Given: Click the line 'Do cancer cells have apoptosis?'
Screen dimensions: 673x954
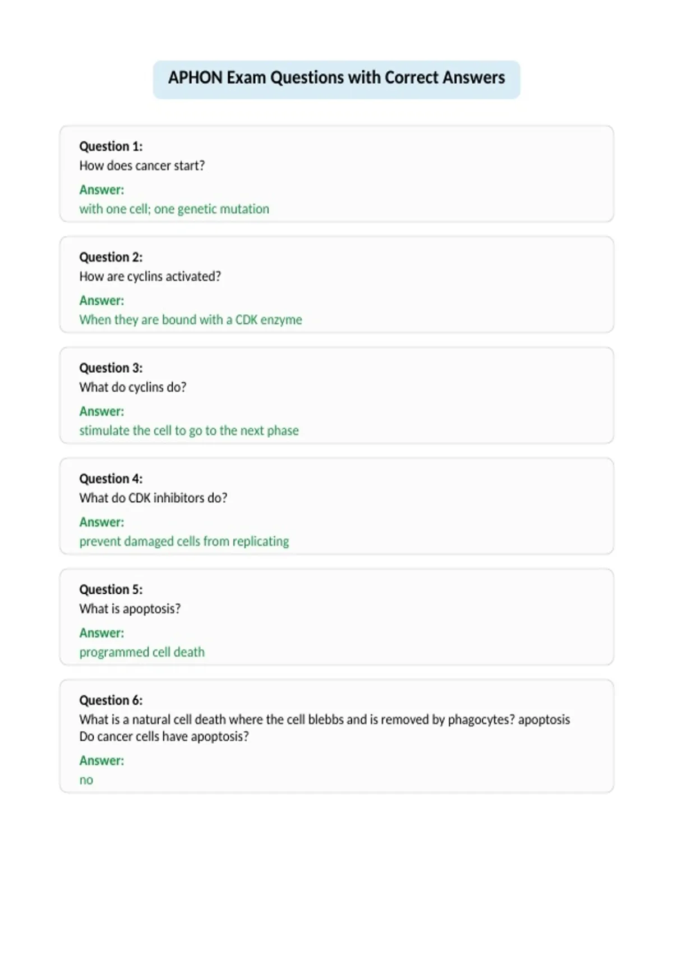Looking at the screenshot, I should (x=164, y=736).
